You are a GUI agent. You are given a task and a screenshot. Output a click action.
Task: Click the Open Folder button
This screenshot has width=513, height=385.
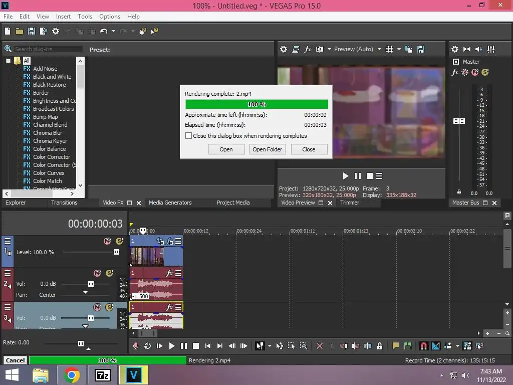pos(268,149)
